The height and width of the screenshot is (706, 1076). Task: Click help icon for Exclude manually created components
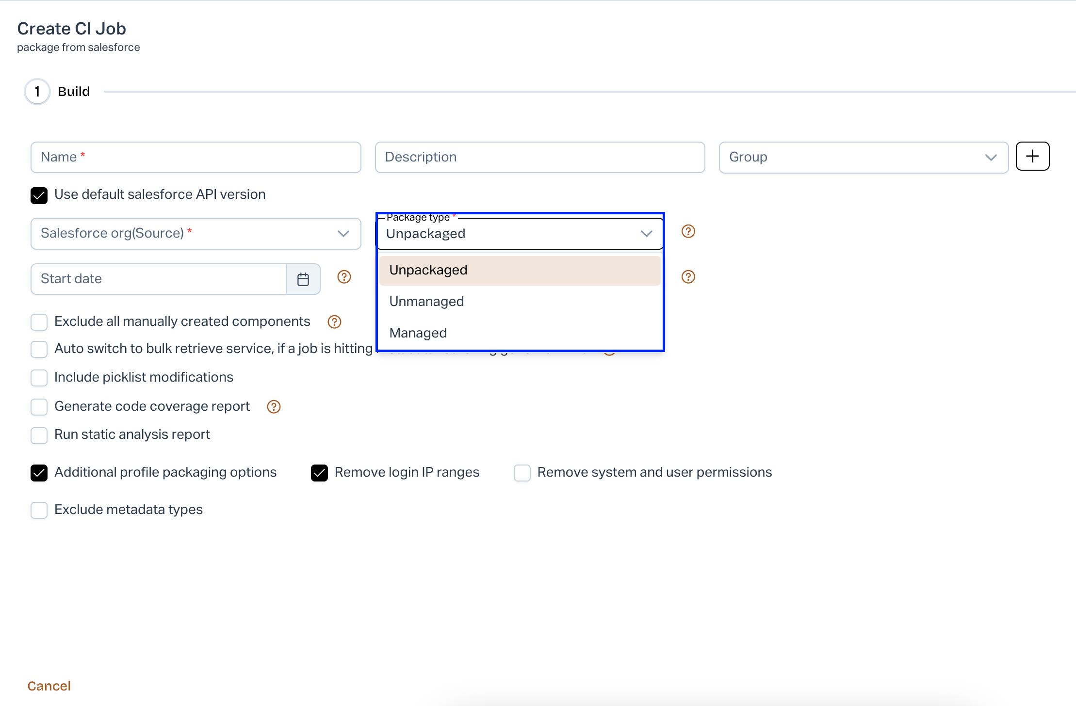coord(334,322)
